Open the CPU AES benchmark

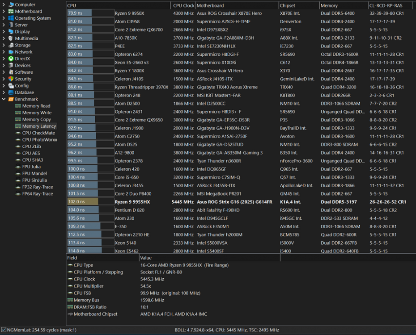31,153
